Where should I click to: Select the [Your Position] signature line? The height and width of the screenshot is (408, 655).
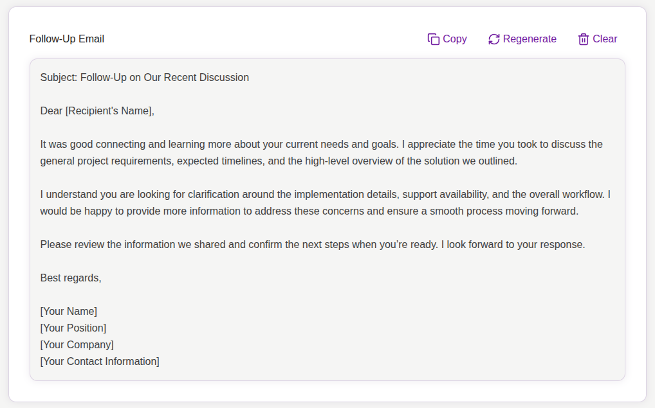(73, 328)
